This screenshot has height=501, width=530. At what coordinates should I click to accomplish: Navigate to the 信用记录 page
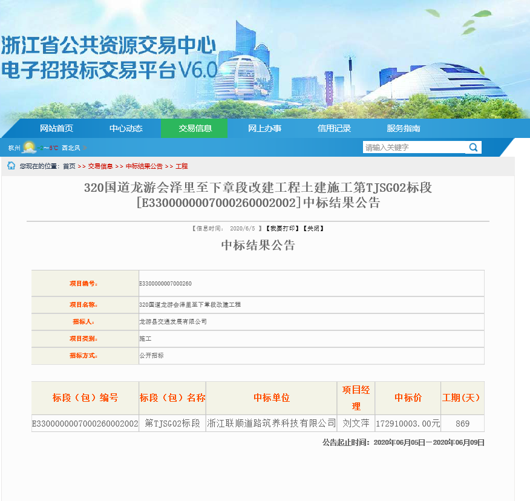click(334, 128)
